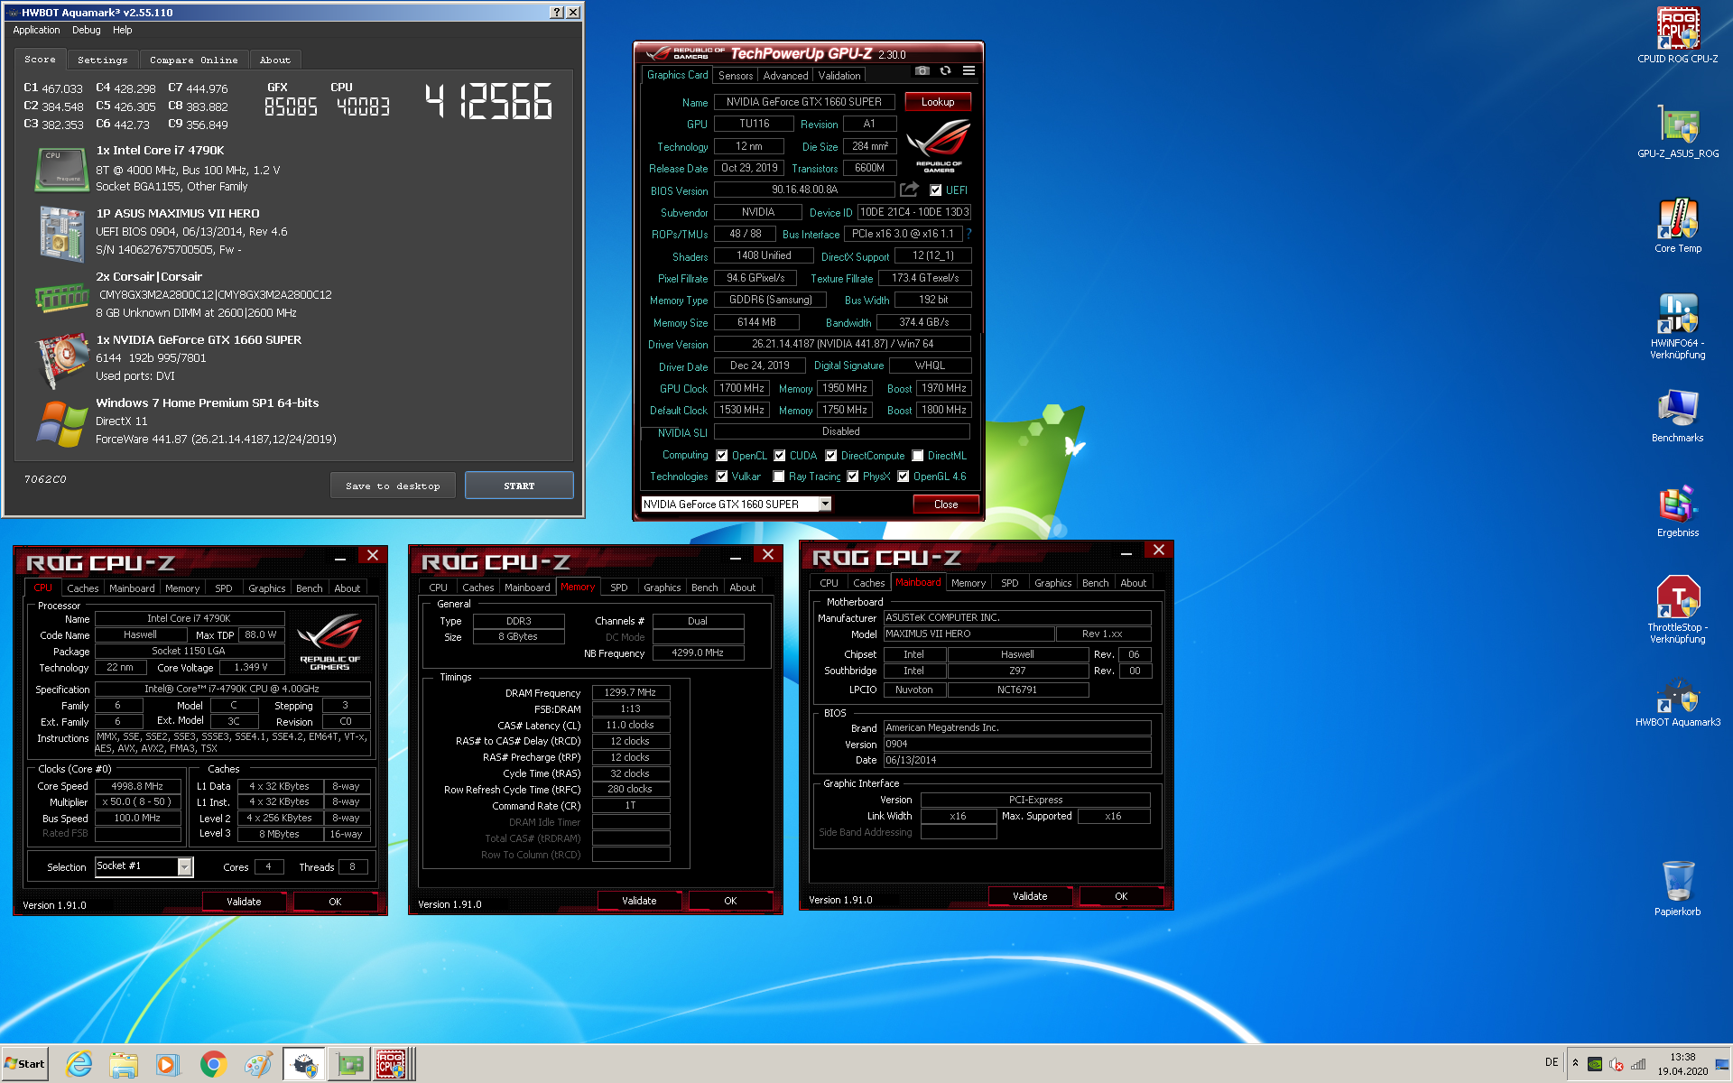Viewport: 1733px width, 1083px height.
Task: Toggle the OpenGL 4.6 checkbox
Action: point(903,477)
